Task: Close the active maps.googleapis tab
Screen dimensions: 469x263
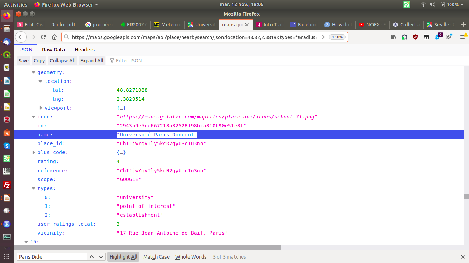Action: (x=247, y=25)
